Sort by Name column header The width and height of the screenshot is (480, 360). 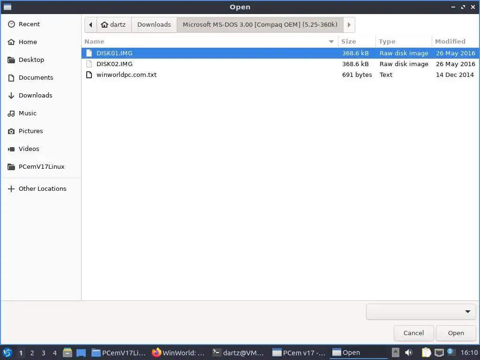pyautogui.click(x=210, y=41)
